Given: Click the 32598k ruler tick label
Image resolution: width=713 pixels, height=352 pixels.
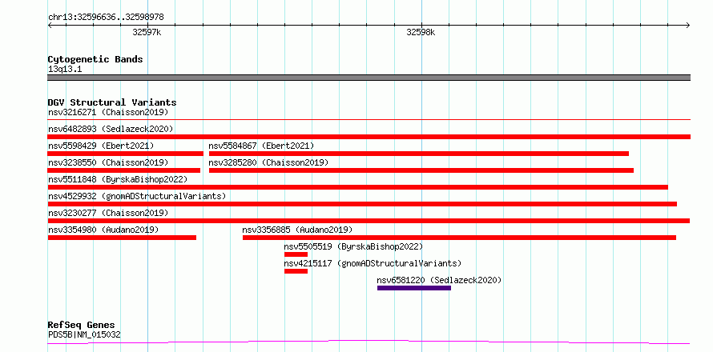Looking at the screenshot, I should [421, 32].
